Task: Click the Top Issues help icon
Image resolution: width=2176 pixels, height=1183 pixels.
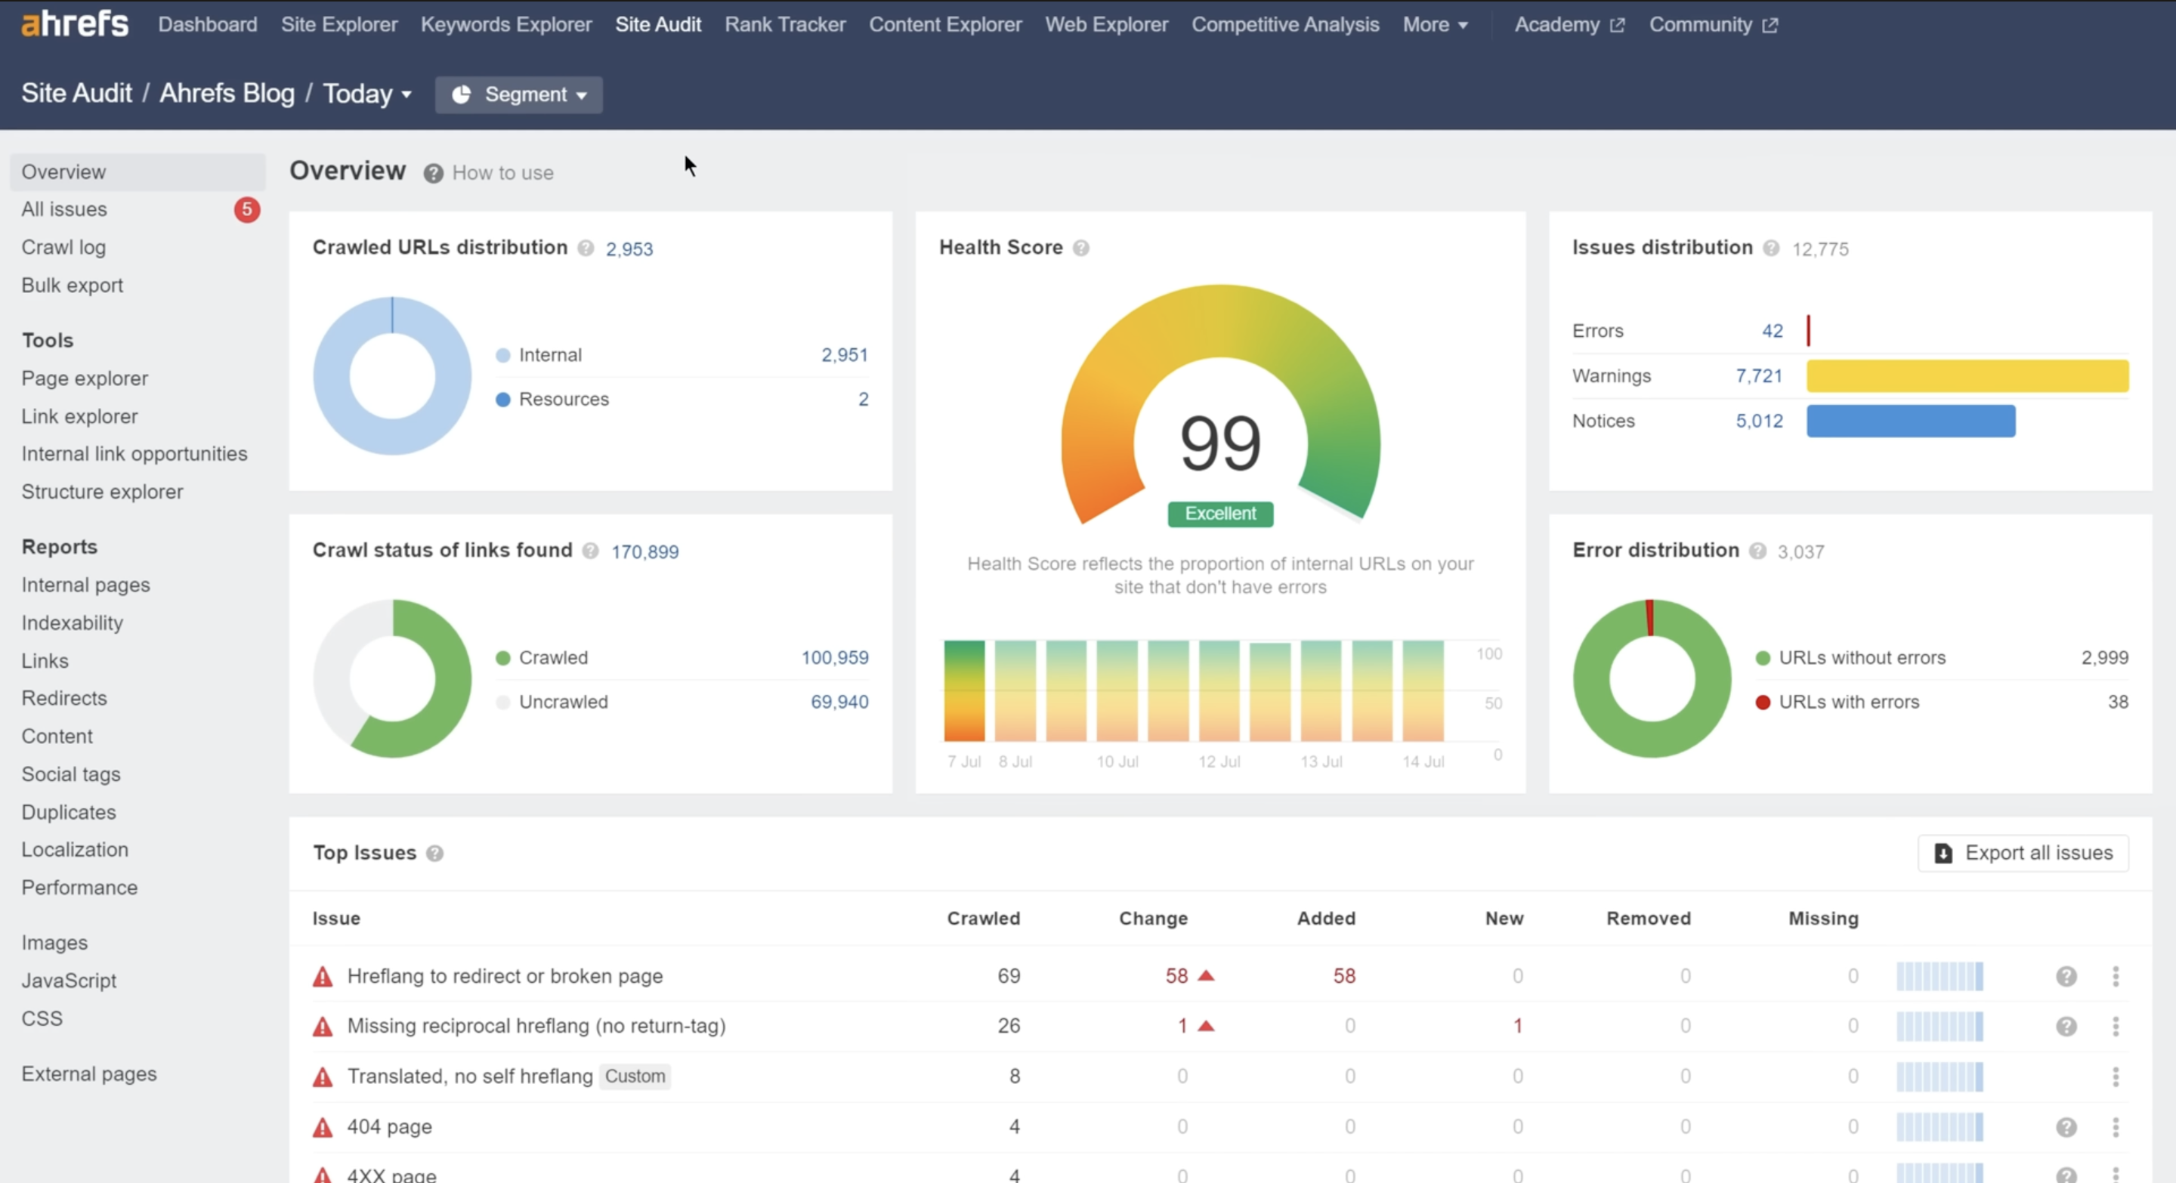Action: (435, 854)
